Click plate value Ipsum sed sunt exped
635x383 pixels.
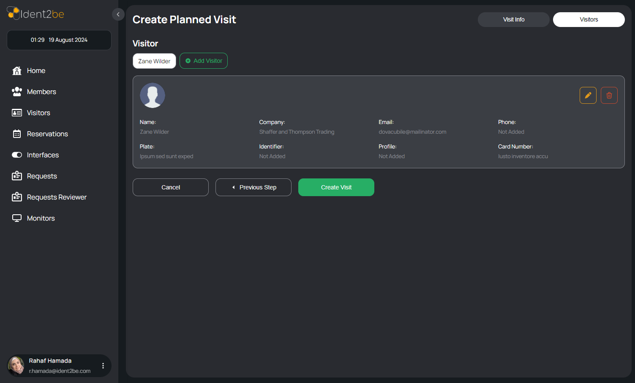(x=166, y=156)
